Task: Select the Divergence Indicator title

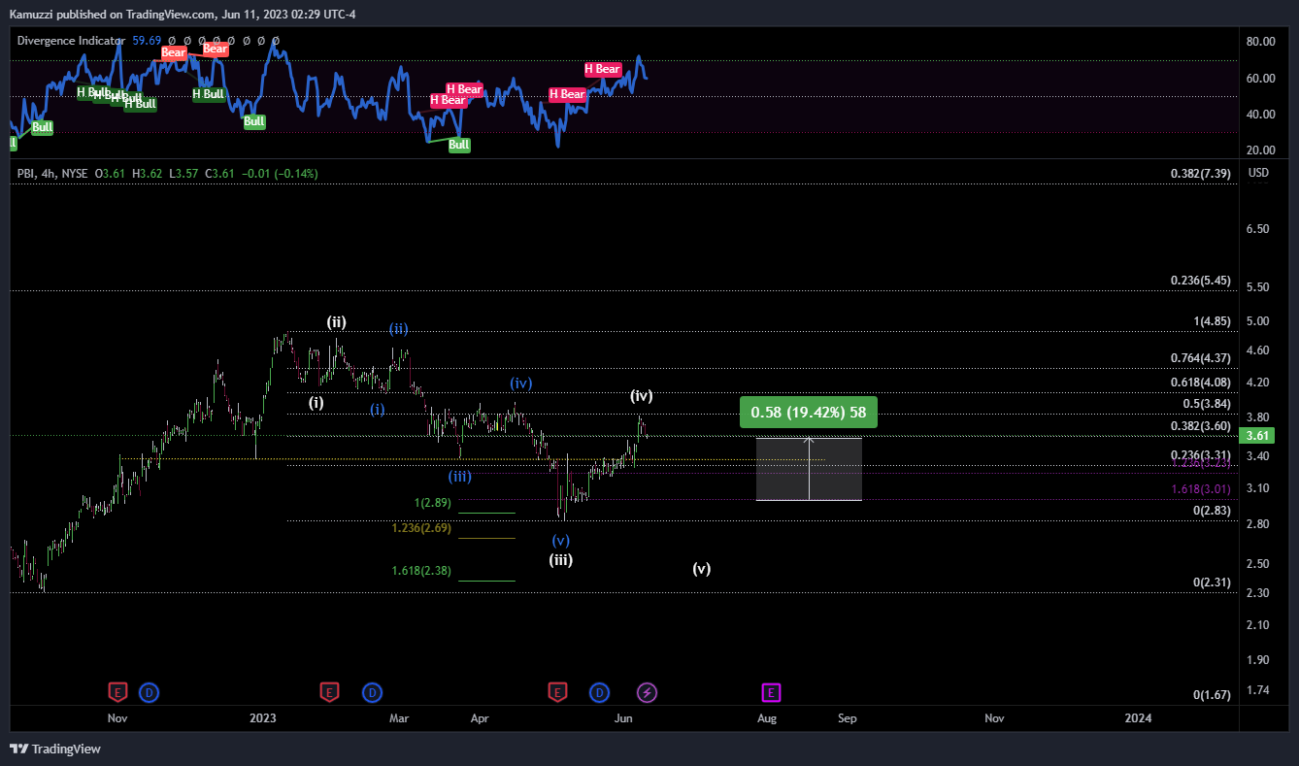Action: pyautogui.click(x=71, y=41)
